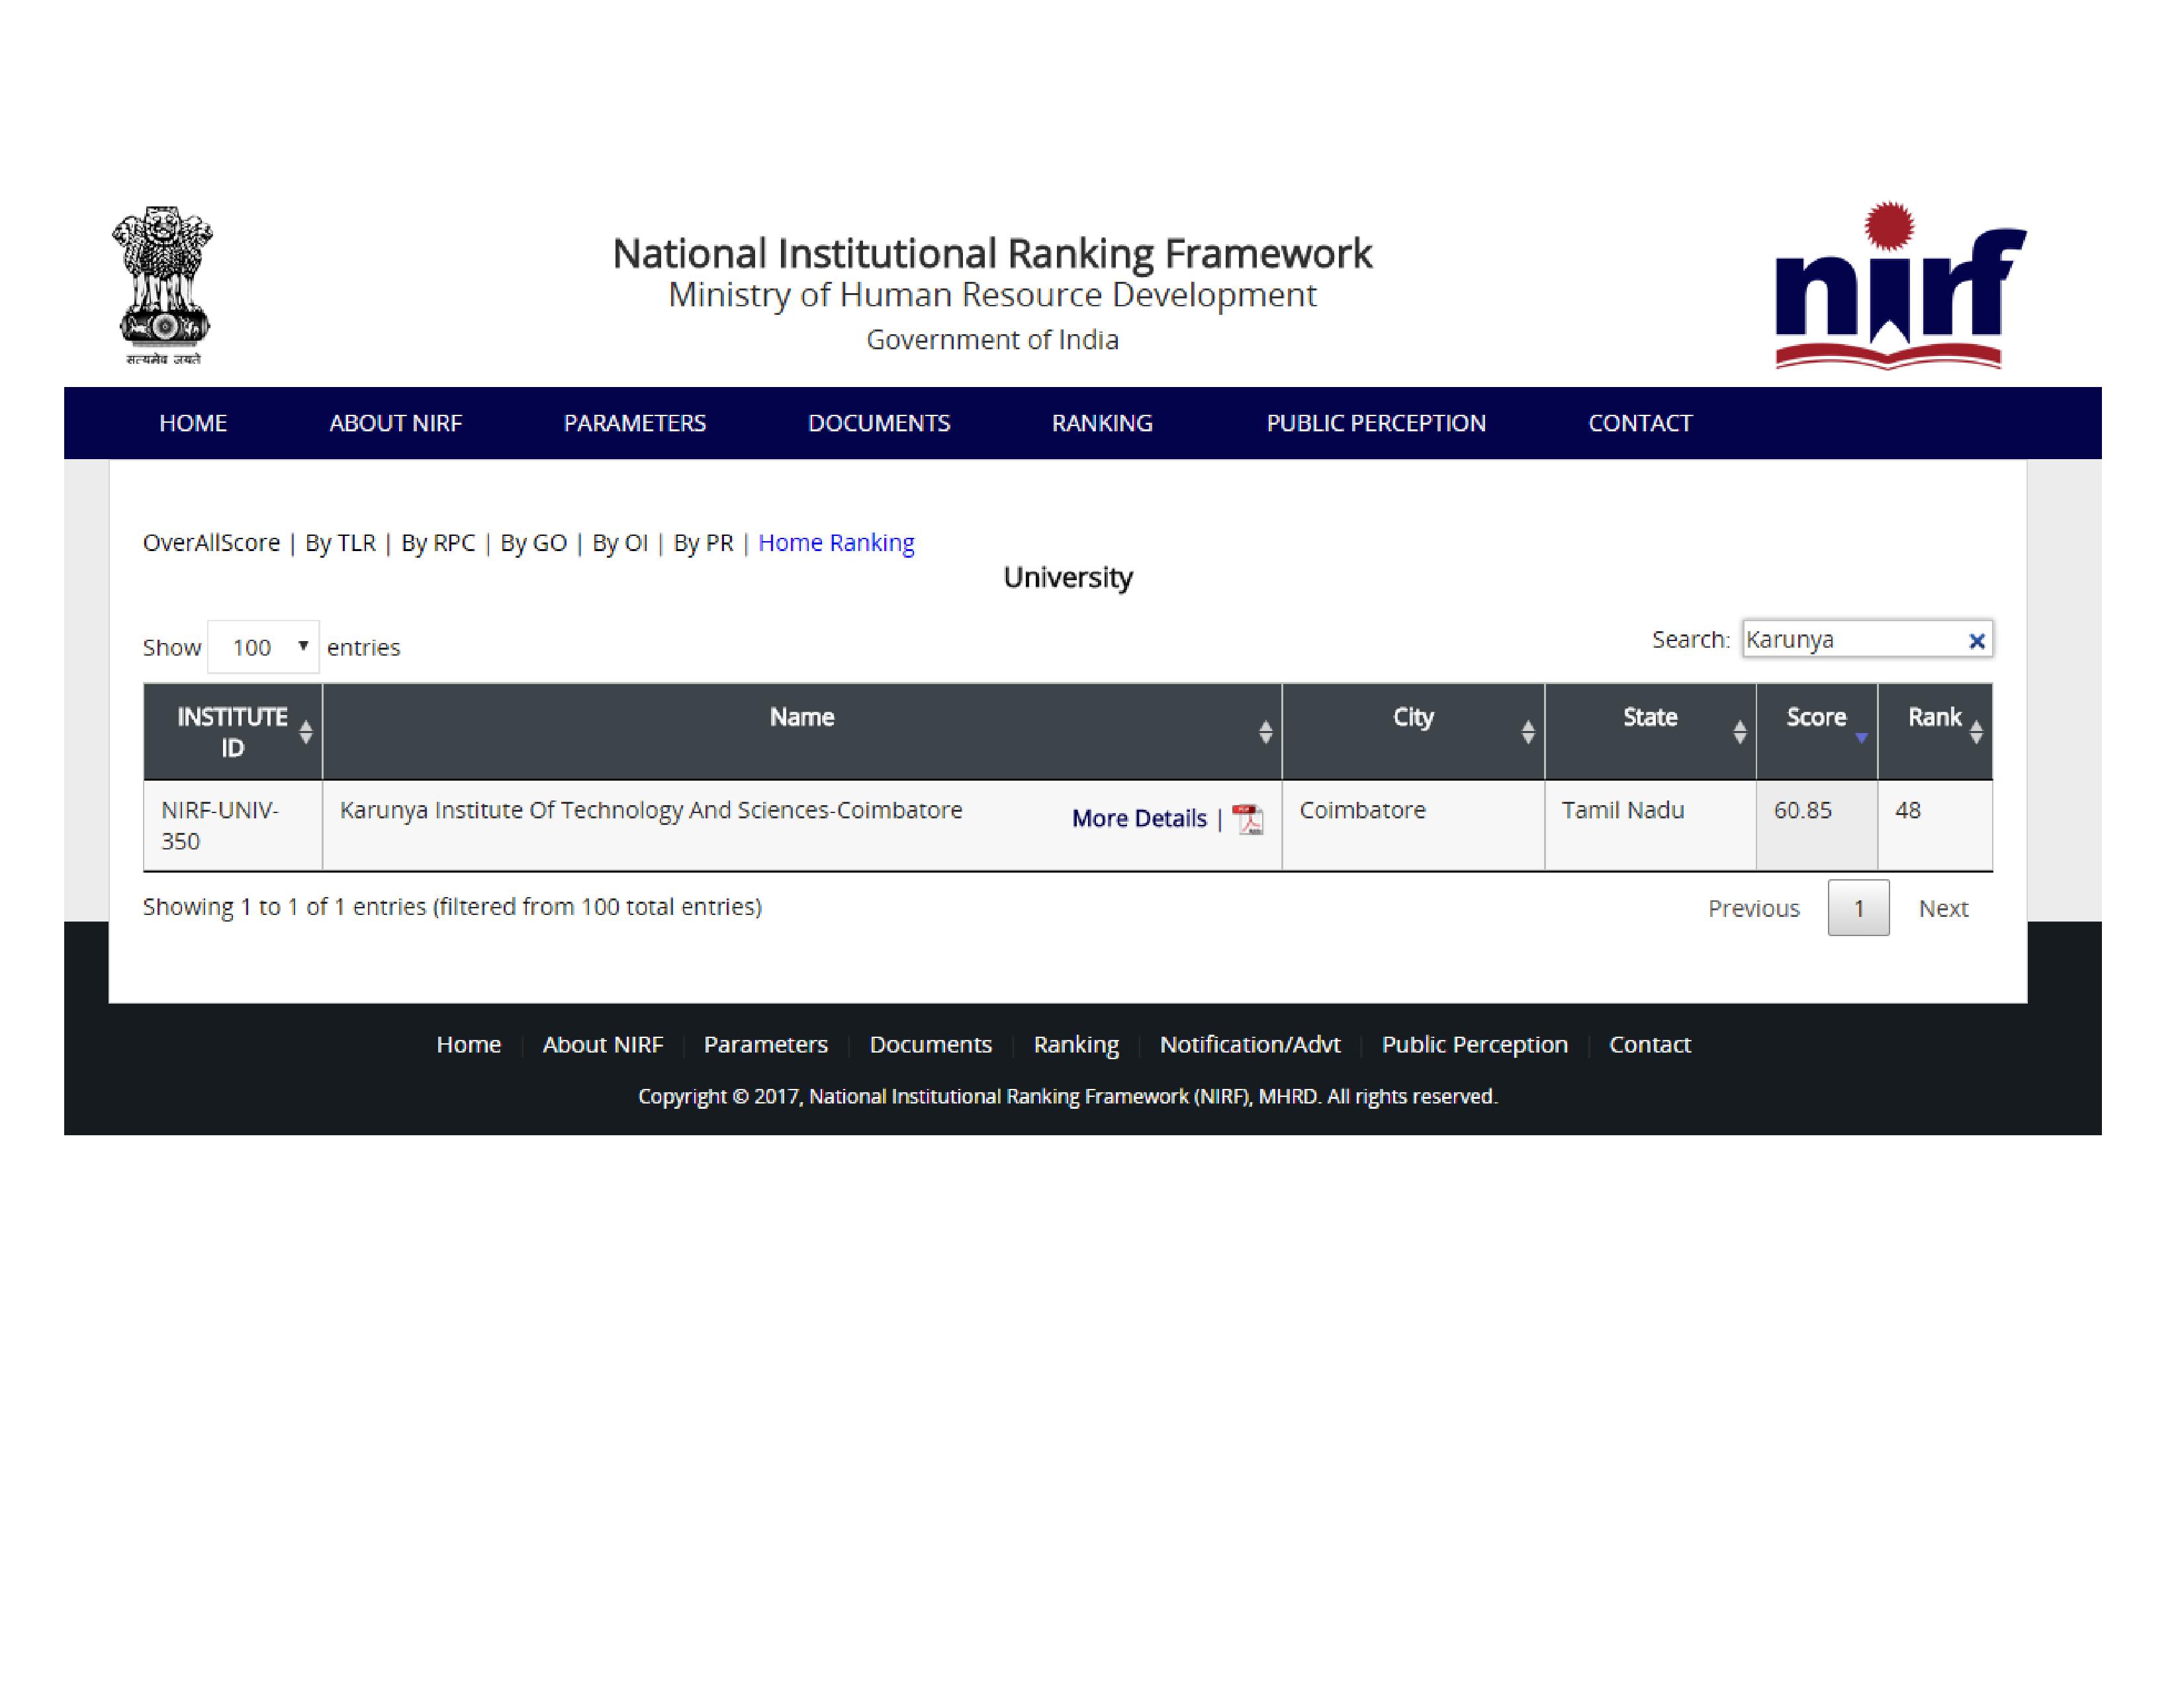Image resolution: width=2184 pixels, height=1687 pixels.
Task: Open ABOUT NIRF in the navigation bar
Action: tap(396, 424)
